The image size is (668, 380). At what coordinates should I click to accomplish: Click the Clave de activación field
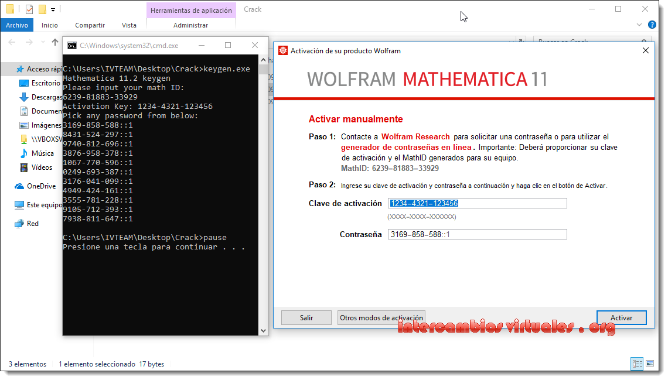pos(477,203)
